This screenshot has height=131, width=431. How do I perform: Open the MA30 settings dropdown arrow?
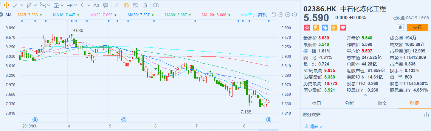(153, 15)
